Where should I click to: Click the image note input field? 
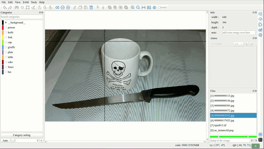click(x=239, y=33)
